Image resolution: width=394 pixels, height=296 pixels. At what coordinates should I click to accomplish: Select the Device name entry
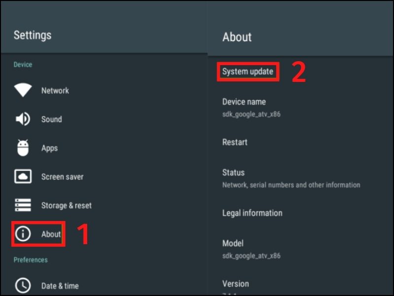tap(244, 102)
